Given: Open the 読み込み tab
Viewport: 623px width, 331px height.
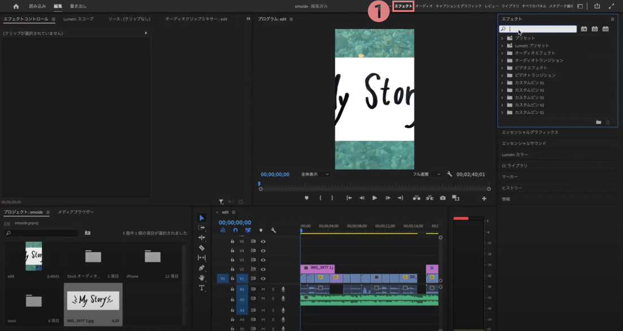Looking at the screenshot, I should coord(37,6).
